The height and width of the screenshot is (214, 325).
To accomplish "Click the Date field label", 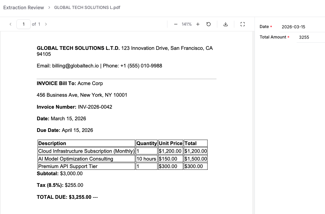I will [x=264, y=27].
